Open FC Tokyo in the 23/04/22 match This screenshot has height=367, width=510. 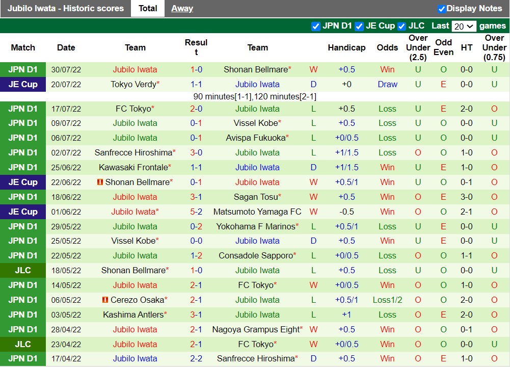click(256, 344)
